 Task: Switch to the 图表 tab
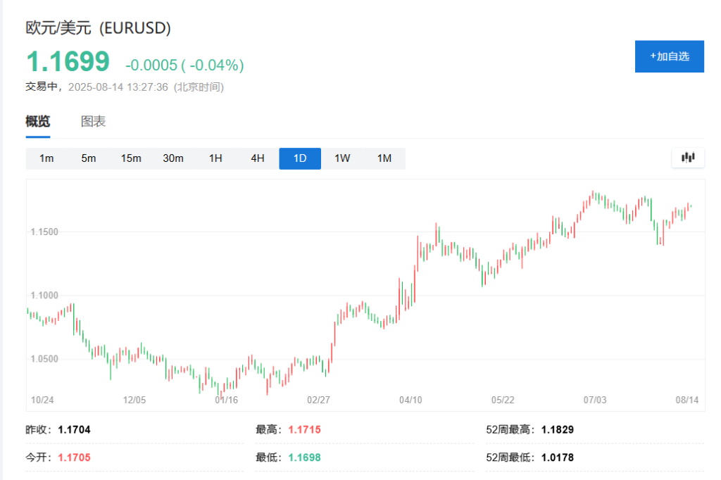pyautogui.click(x=93, y=121)
